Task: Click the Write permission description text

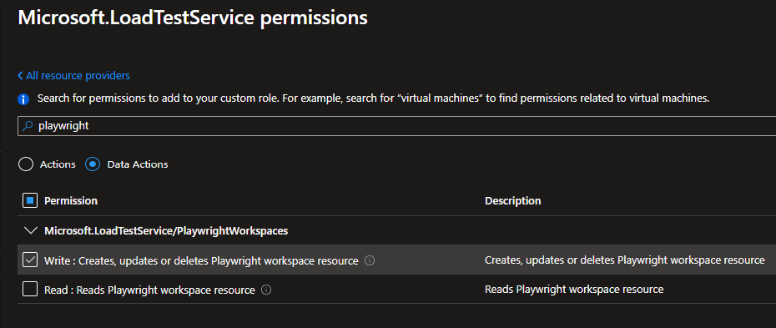Action: (625, 260)
